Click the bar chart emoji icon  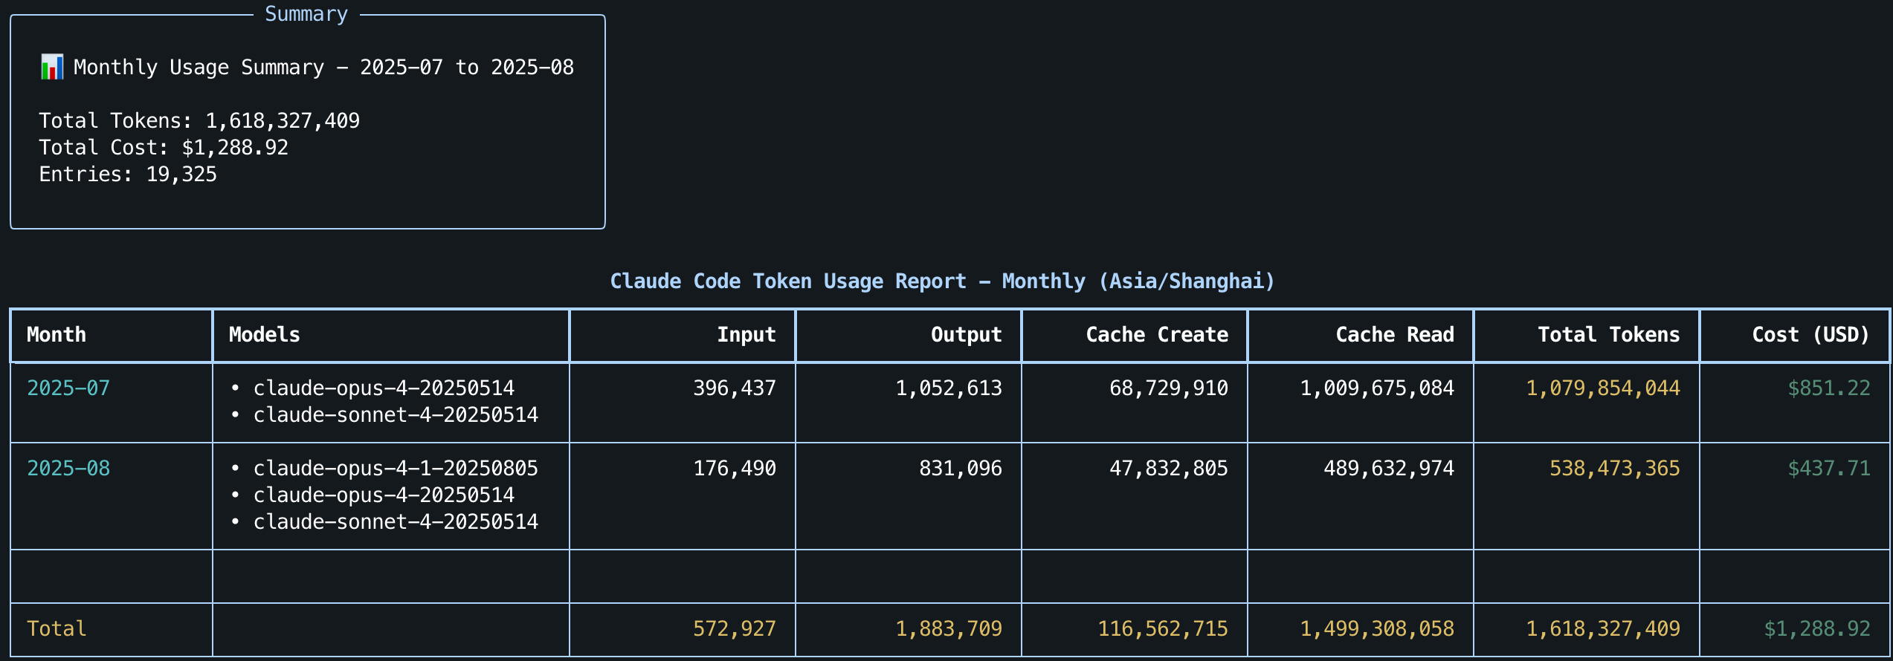(51, 67)
